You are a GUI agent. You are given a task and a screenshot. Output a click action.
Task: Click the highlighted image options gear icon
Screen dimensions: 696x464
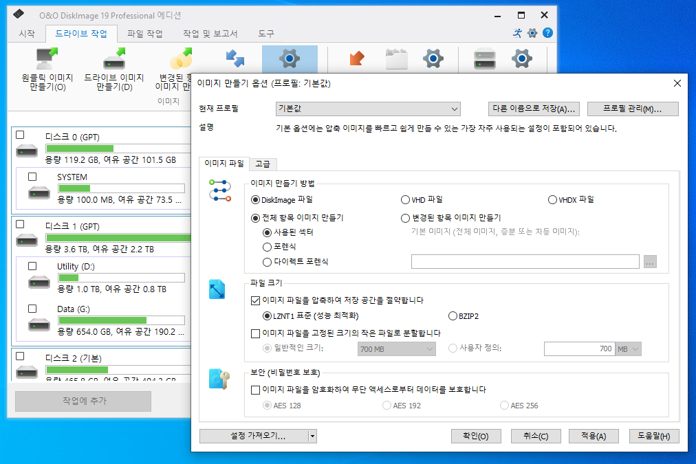[290, 58]
